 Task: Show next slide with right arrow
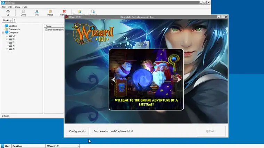179,79
